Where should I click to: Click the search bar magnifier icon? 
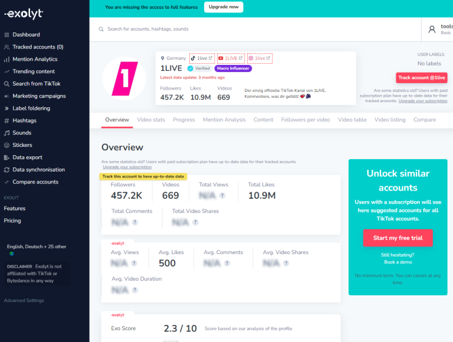101,29
